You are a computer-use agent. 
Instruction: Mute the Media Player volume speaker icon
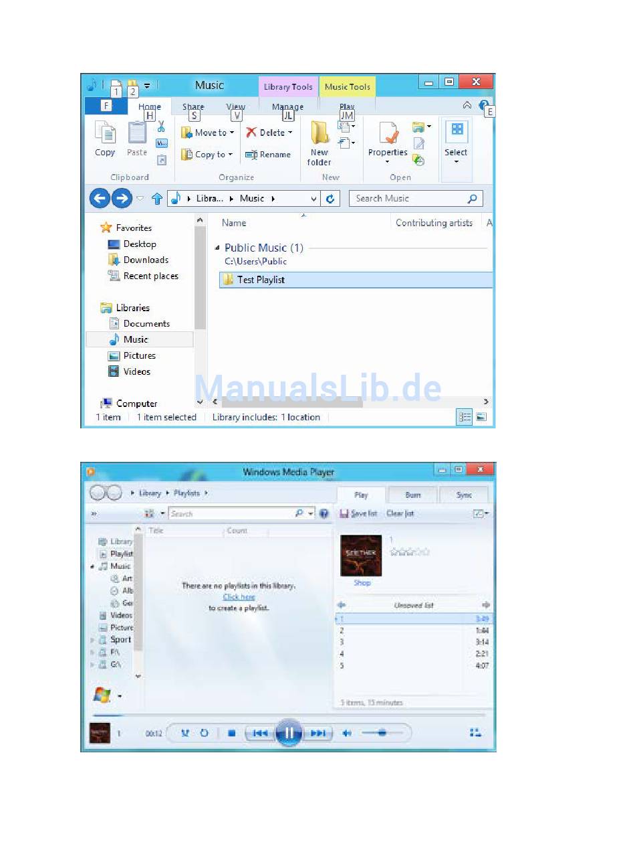347,733
